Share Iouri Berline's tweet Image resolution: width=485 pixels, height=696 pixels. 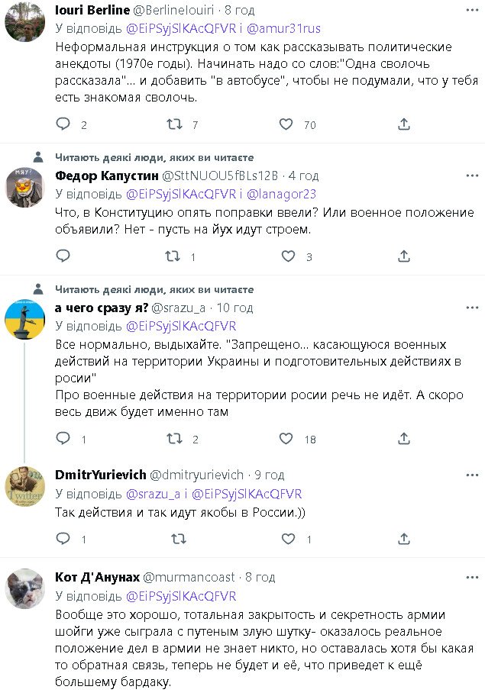click(x=403, y=124)
